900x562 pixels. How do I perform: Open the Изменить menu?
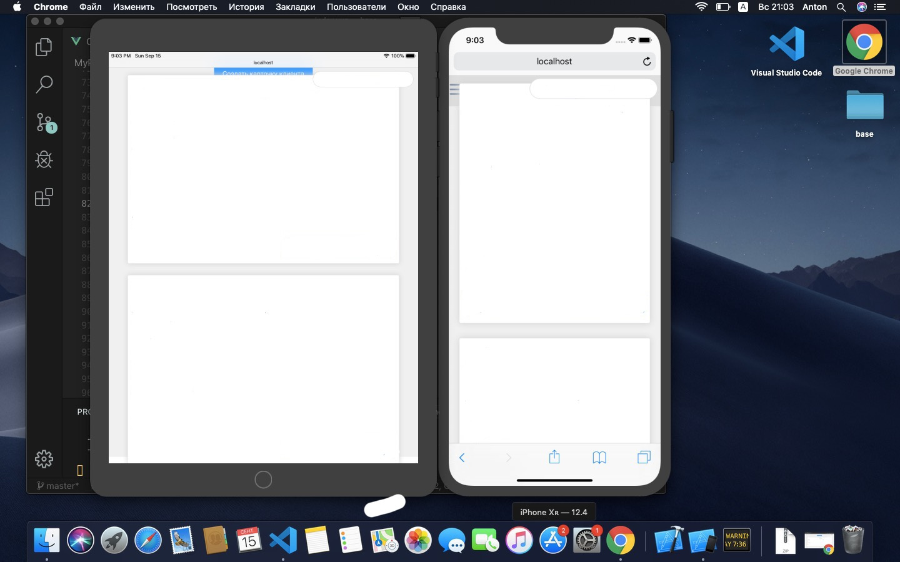tap(134, 7)
